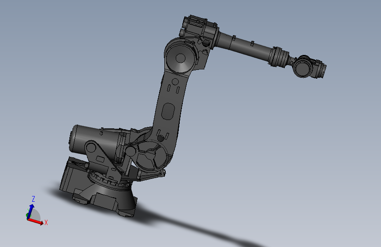Select the slender forearm tube of the robot
This screenshot has width=381, height=247.
coord(245,46)
